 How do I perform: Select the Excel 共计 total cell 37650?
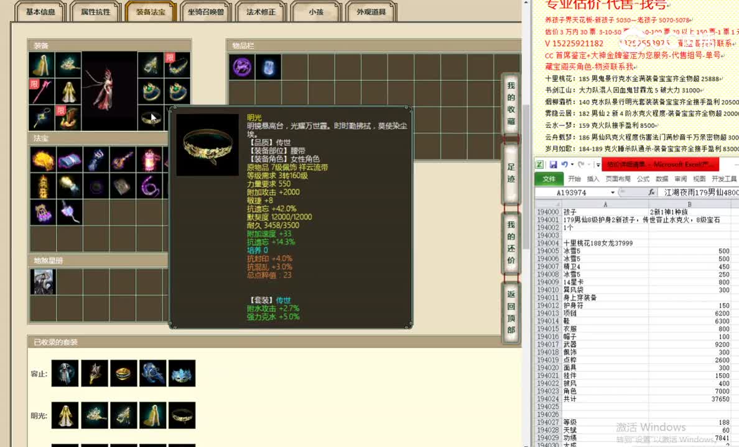point(689,399)
